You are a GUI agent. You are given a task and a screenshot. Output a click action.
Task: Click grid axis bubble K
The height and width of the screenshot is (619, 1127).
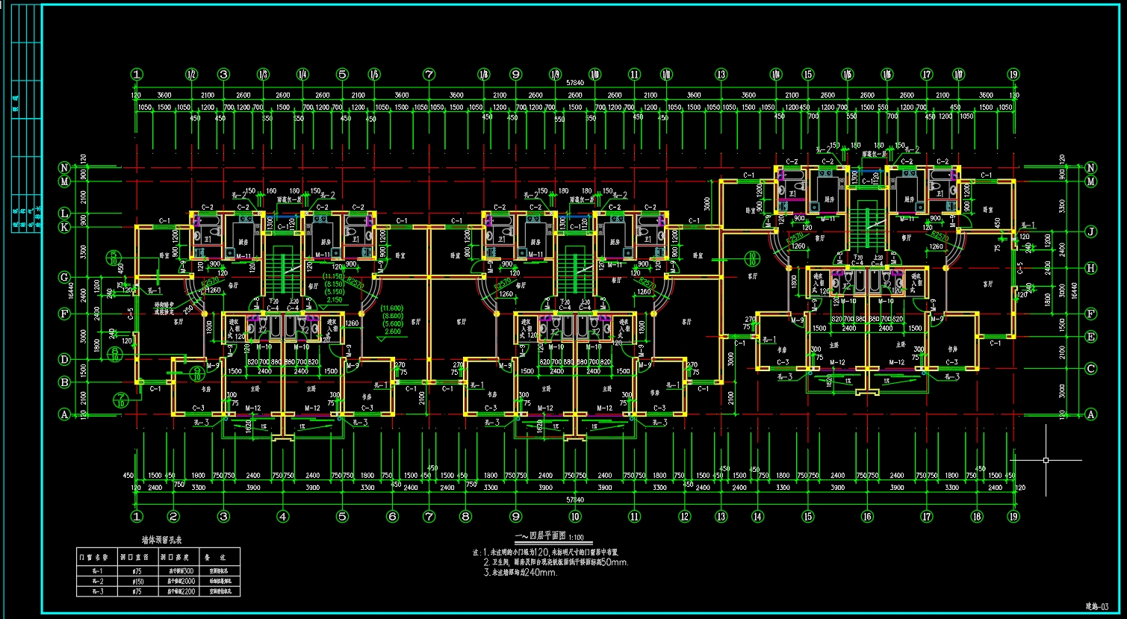pyautogui.click(x=65, y=226)
